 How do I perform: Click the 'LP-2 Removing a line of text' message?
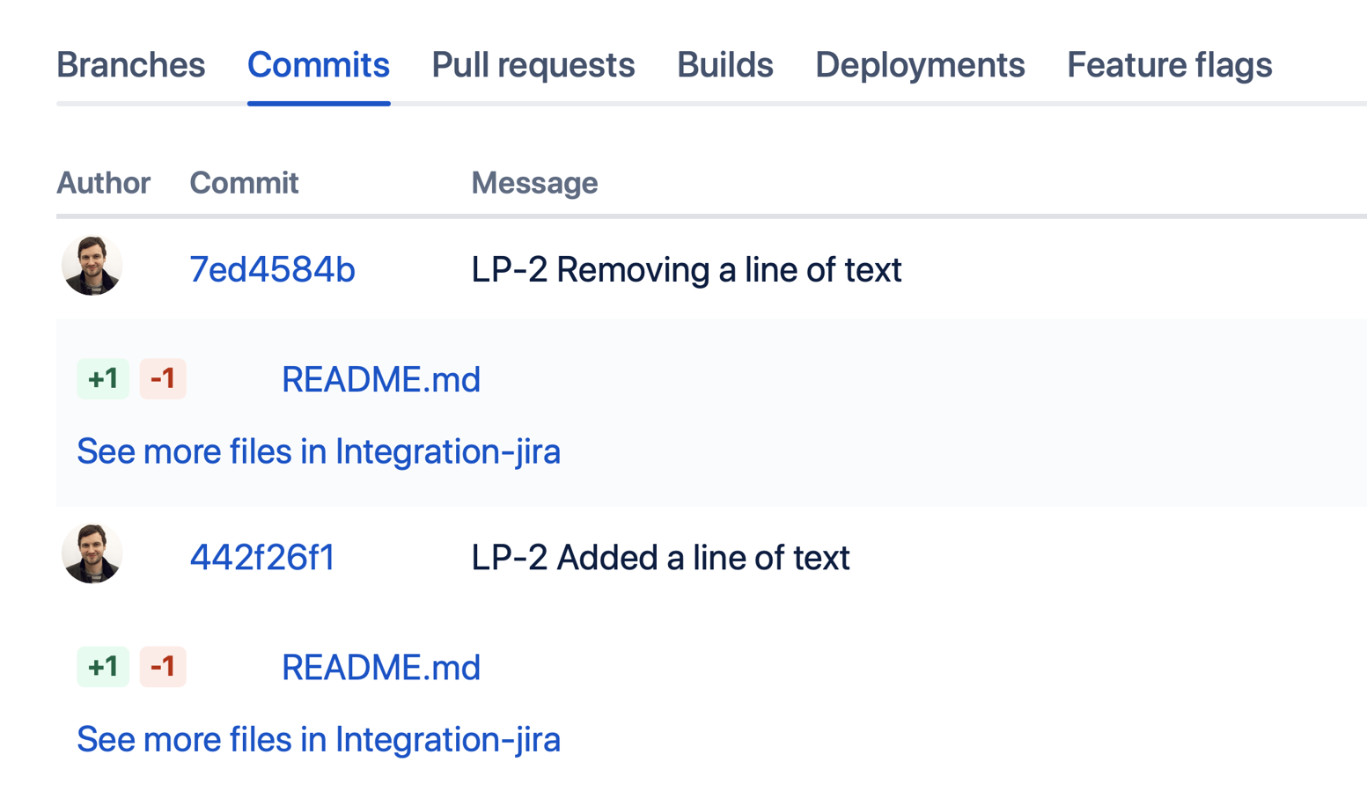tap(686, 269)
